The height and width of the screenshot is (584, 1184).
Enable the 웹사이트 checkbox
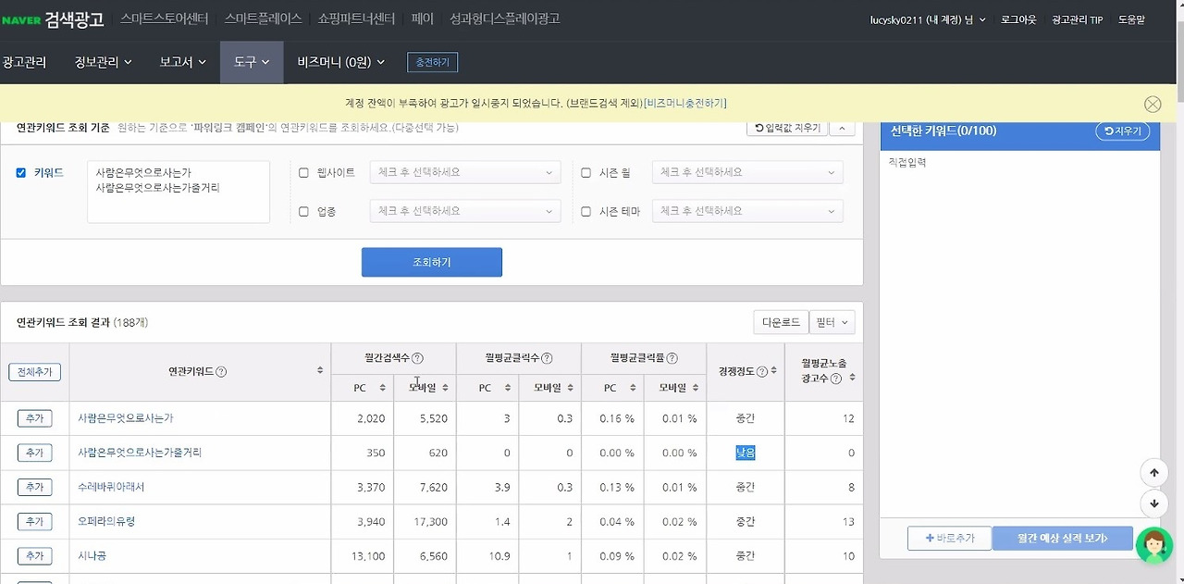[304, 172]
